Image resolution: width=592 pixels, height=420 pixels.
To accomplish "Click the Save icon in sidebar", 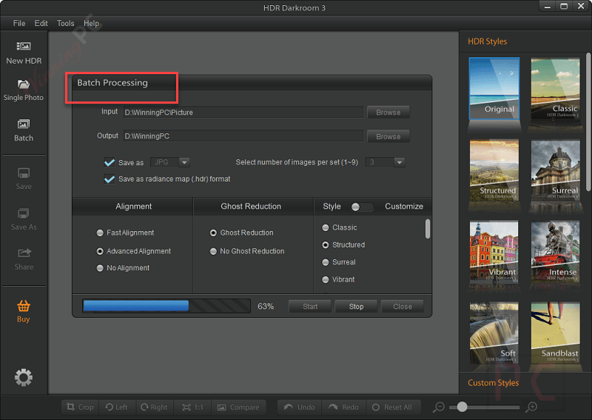I will (24, 173).
